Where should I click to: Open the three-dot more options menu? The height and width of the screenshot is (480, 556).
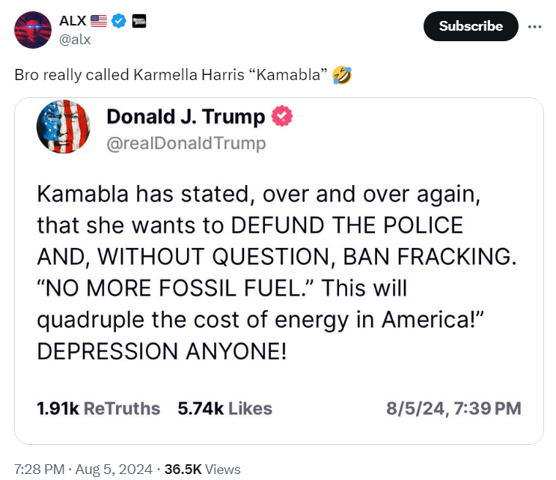534,27
